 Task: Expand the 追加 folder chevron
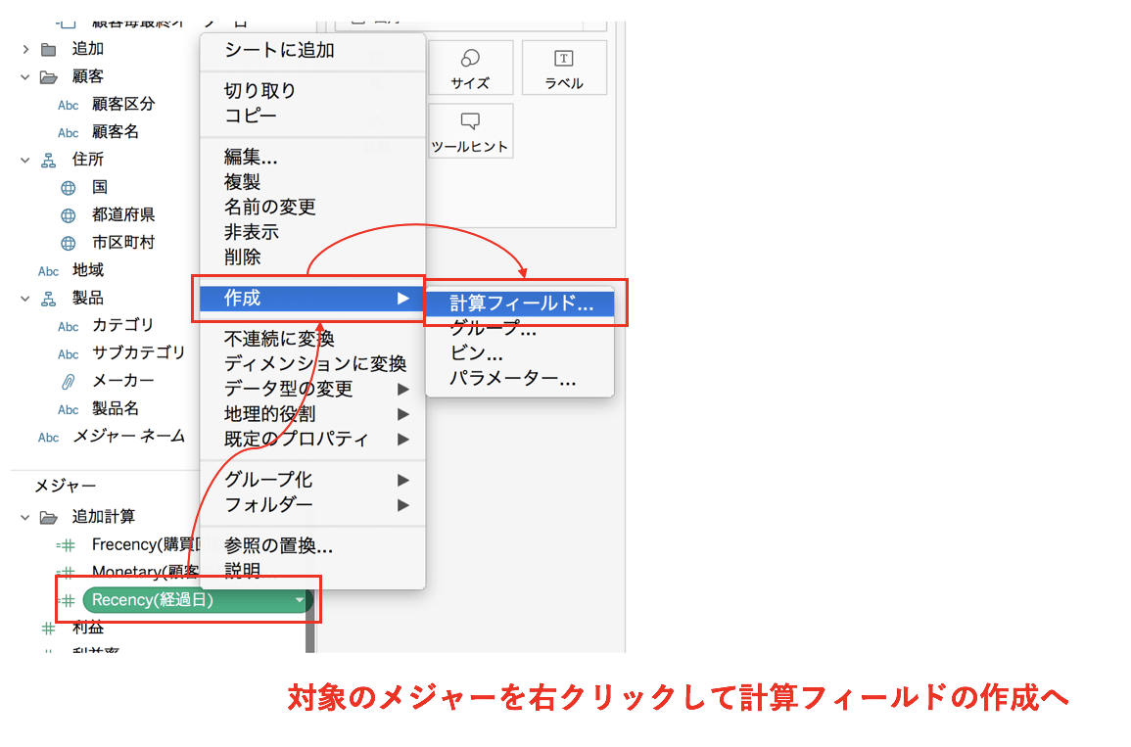pyautogui.click(x=25, y=49)
